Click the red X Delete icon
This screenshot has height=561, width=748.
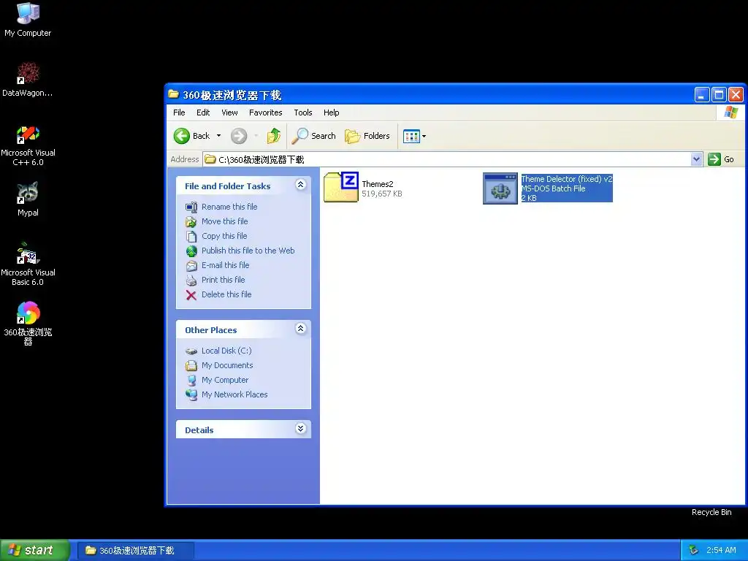click(x=191, y=295)
